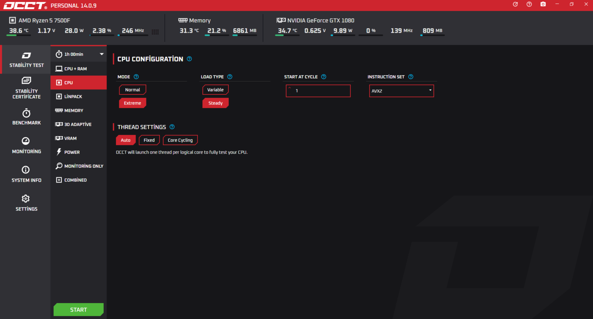Click the Thread Settings help icon

(x=172, y=127)
